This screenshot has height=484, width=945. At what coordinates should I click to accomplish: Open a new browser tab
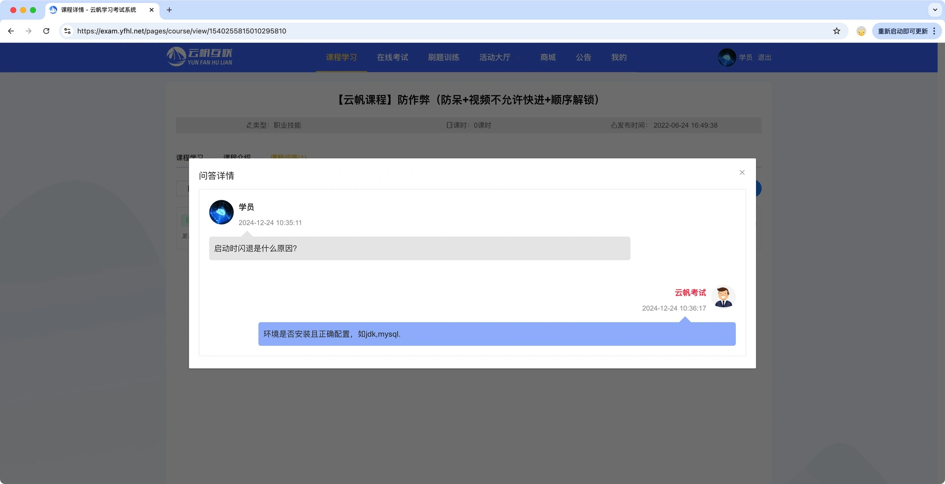click(x=169, y=10)
